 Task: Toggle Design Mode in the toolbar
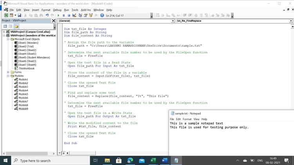74,15
